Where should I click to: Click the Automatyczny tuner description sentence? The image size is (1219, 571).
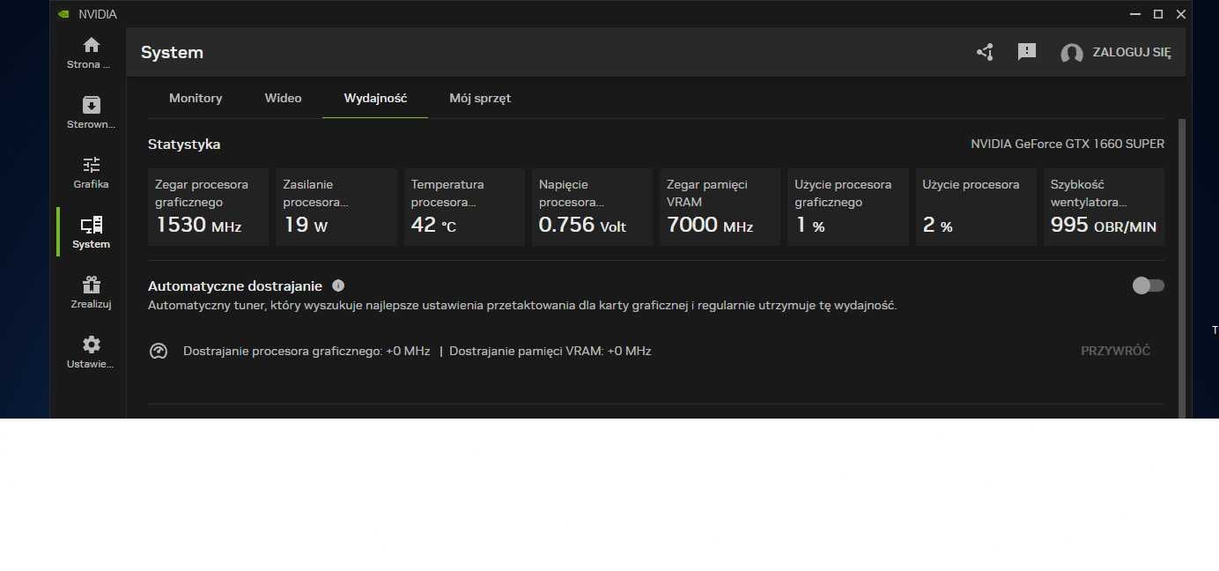pyautogui.click(x=522, y=306)
